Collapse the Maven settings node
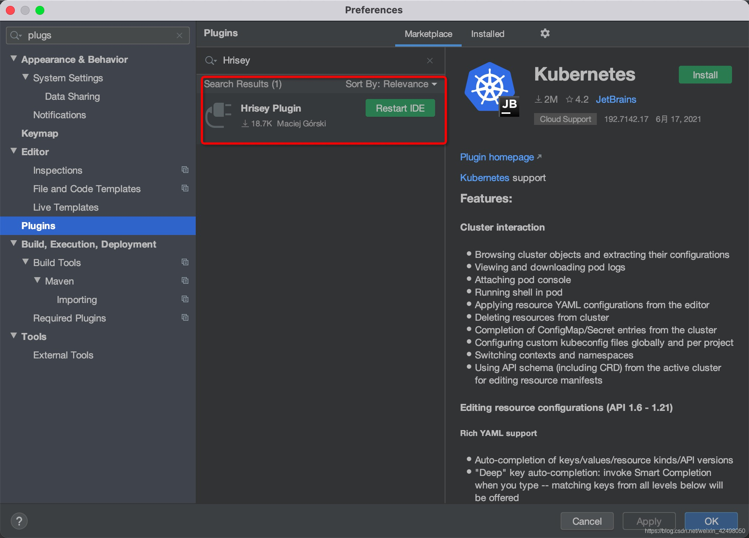The height and width of the screenshot is (538, 749). click(x=37, y=280)
